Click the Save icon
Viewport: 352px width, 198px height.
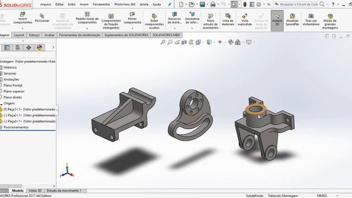[202, 4]
